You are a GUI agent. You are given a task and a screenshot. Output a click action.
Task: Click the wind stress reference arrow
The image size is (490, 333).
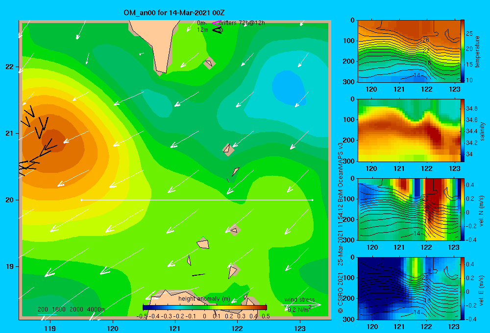[x=301, y=305]
